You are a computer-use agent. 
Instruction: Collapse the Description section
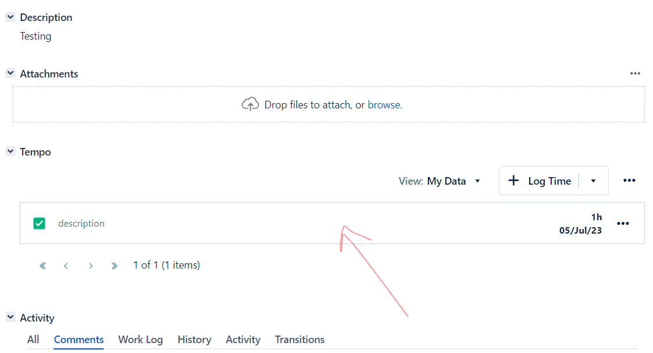(x=10, y=17)
